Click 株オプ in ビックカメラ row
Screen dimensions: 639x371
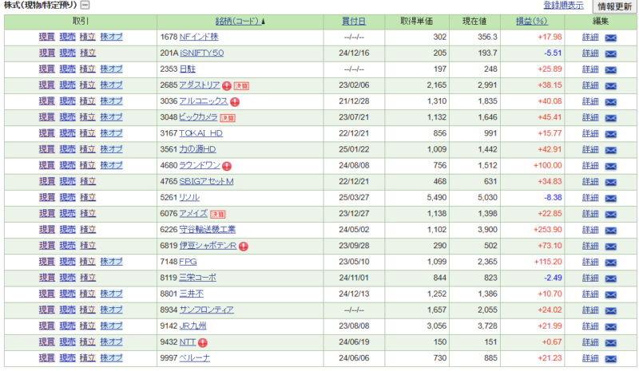click(x=111, y=116)
